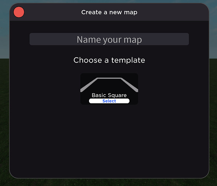Click the gray road outline icon in template
This screenshot has height=186, width=217.
tap(109, 85)
